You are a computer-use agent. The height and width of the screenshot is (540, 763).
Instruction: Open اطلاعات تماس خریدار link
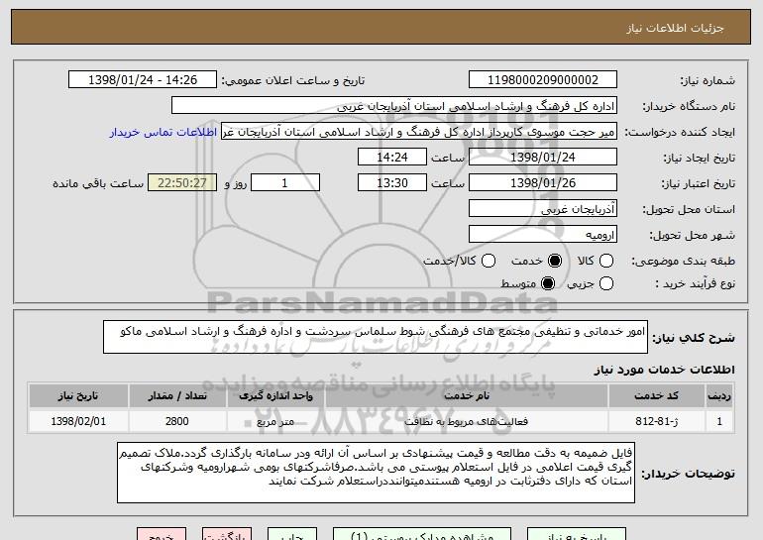tap(163, 133)
